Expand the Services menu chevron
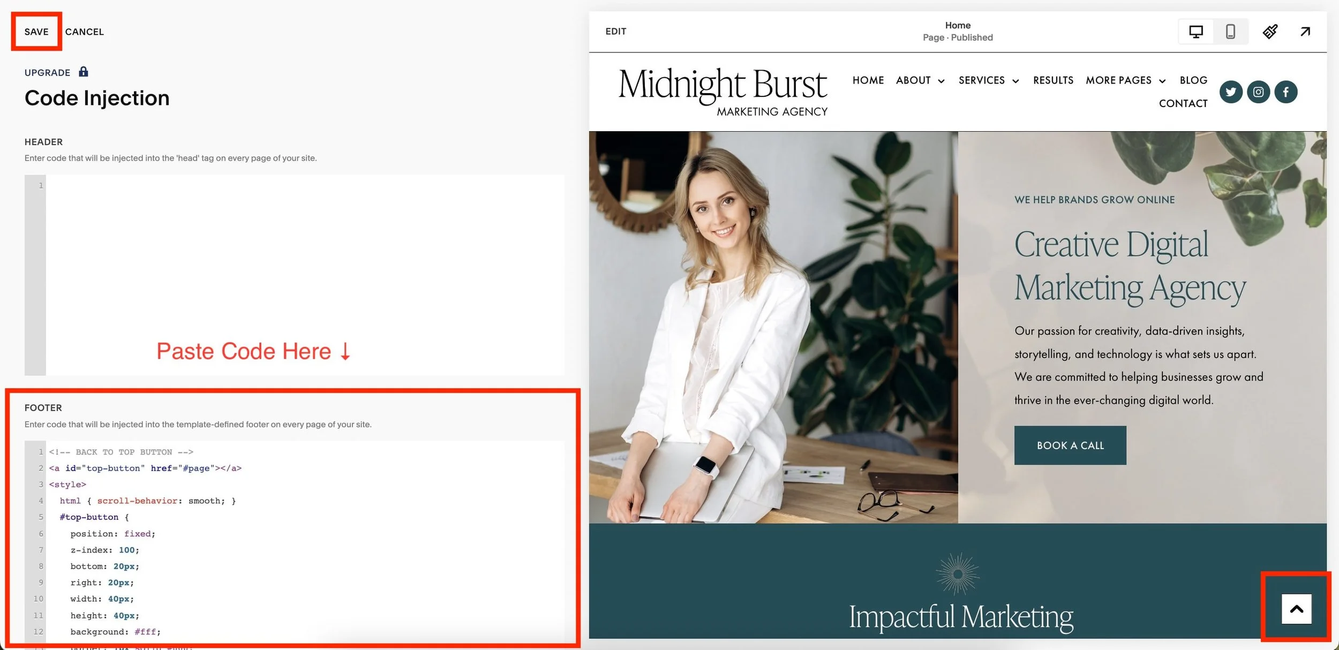1339x650 pixels. [1015, 81]
